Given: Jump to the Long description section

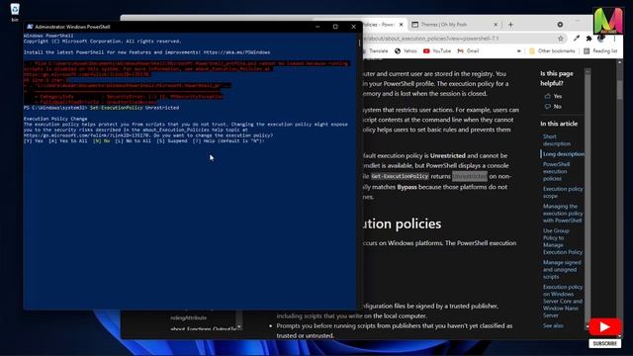Looking at the screenshot, I should pos(563,154).
